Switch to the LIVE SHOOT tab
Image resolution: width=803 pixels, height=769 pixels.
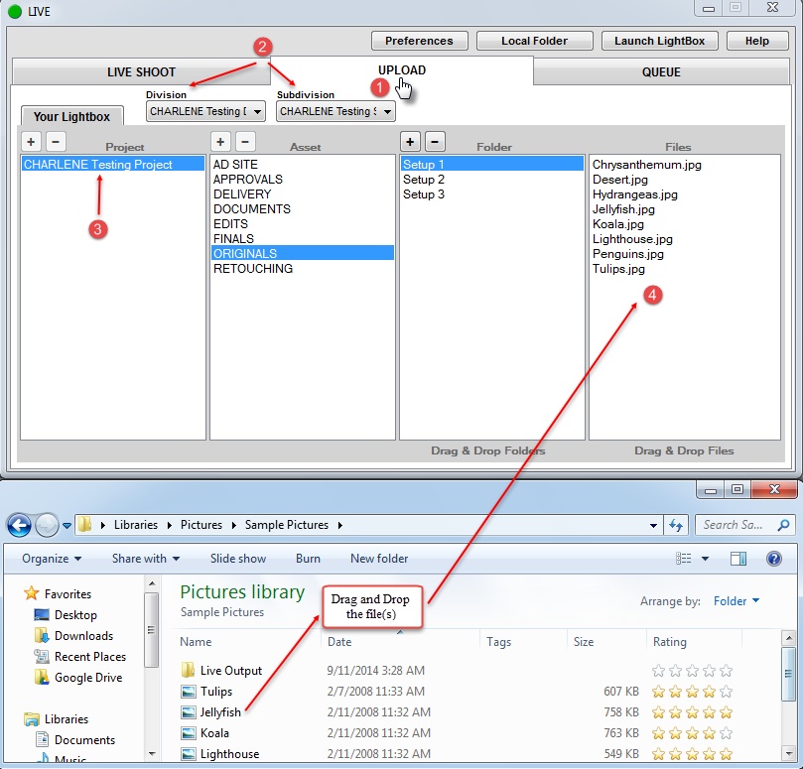[141, 71]
